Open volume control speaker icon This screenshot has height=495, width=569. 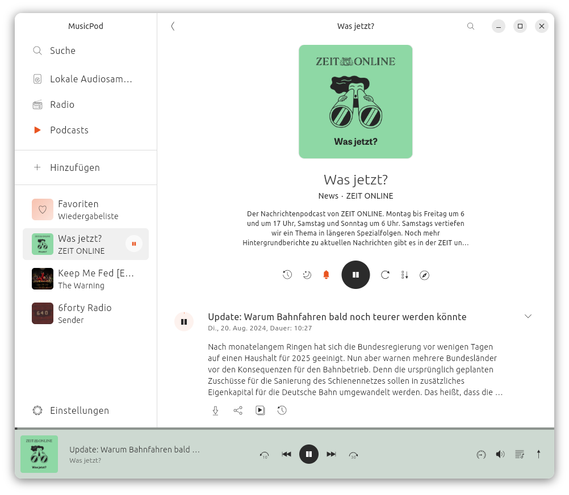coord(500,454)
